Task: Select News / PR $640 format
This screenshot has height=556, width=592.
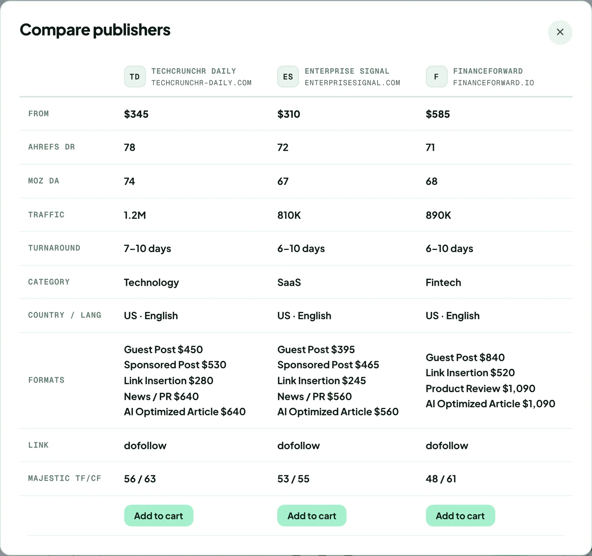Action: click(x=161, y=396)
